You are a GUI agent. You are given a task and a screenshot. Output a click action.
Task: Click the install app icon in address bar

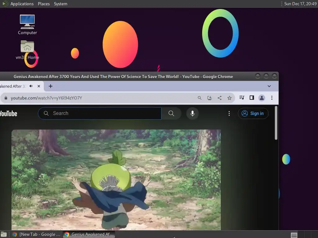[x=210, y=98]
